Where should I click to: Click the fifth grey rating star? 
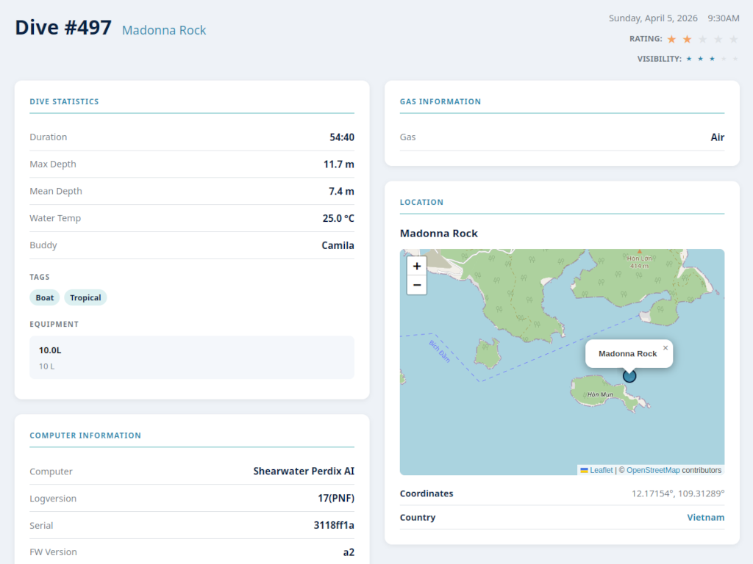coord(733,40)
